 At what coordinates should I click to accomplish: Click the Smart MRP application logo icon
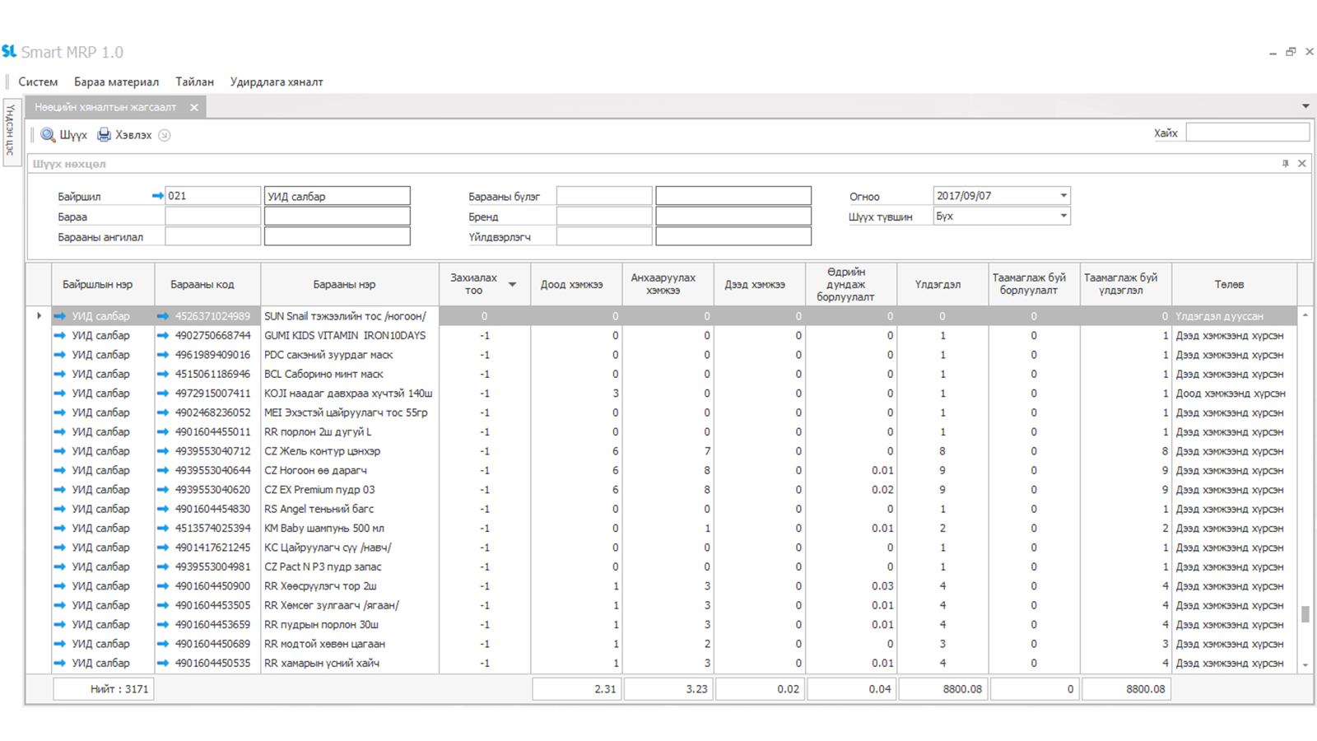point(9,51)
